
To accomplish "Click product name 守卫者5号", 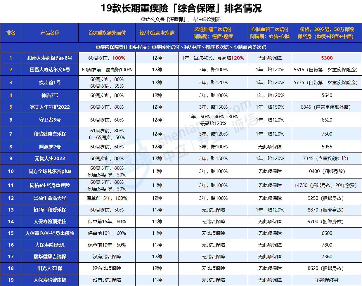I will 50,120.
